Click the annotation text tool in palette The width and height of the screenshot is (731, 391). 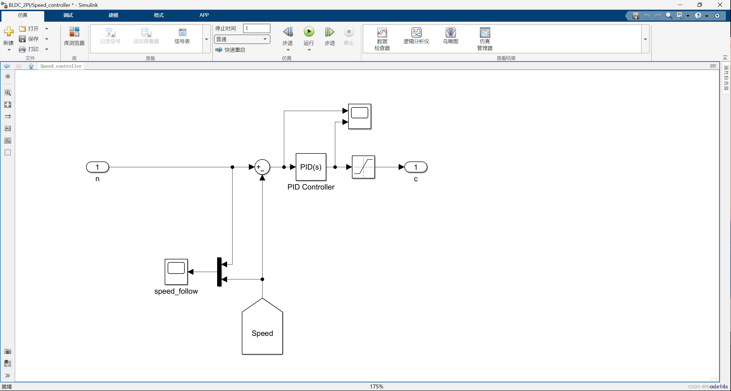(8, 128)
